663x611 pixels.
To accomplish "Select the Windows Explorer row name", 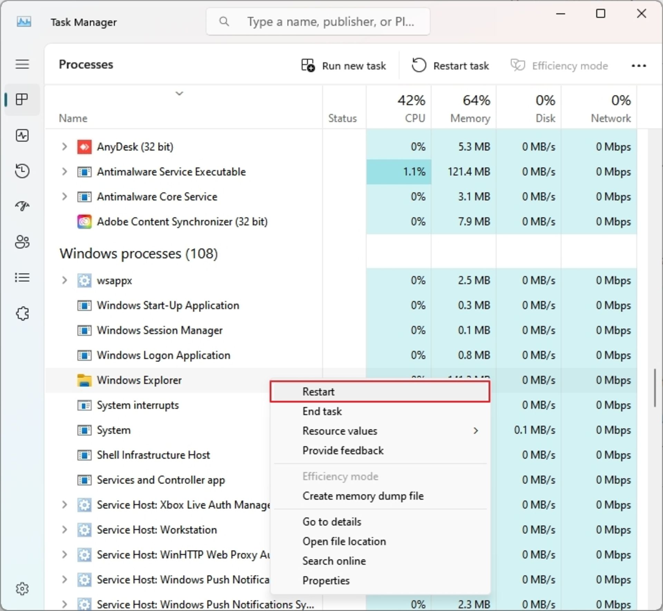I will pos(139,380).
